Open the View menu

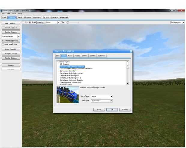[14, 14]
